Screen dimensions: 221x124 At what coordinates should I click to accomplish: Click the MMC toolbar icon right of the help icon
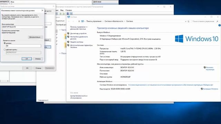(x=71, y=14)
